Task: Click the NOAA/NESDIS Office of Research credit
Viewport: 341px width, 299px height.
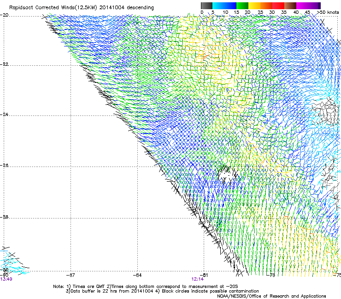Action: click(x=271, y=296)
